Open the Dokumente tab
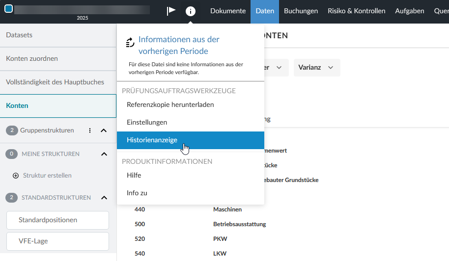The width and height of the screenshot is (449, 261). [x=228, y=11]
